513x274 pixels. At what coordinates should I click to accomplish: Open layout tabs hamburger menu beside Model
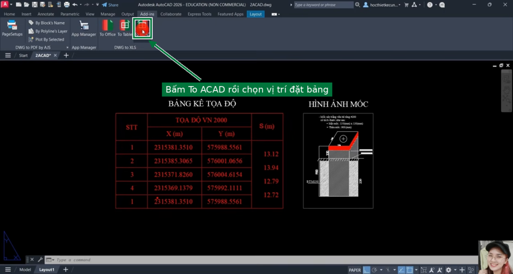click(8, 270)
